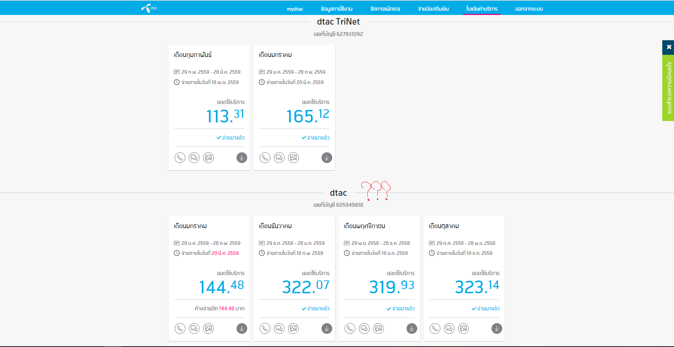Image resolution: width=674 pixels, height=347 pixels.
Task: Click the 165.12 service amount
Action: tap(308, 116)
